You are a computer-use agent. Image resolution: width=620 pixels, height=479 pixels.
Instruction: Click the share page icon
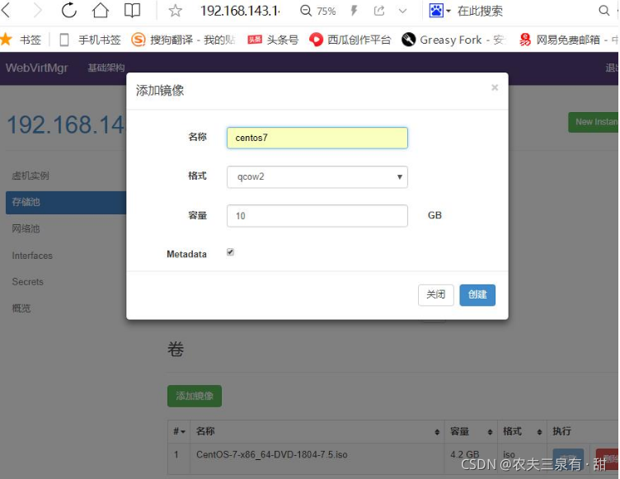coord(378,11)
